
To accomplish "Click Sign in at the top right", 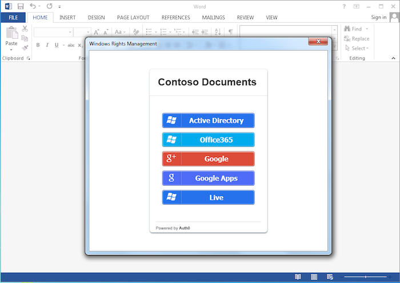I will coord(379,17).
